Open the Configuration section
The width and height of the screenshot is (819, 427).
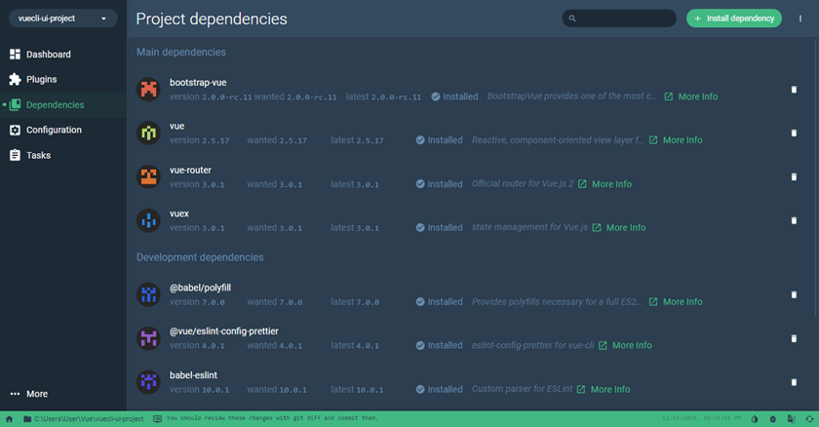[62, 130]
